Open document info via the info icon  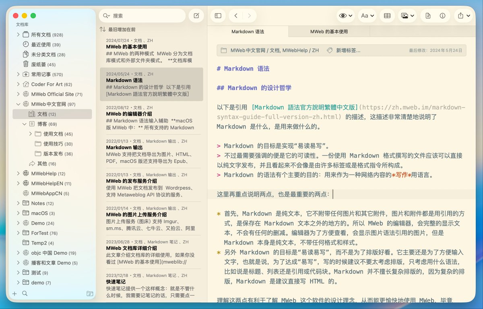[x=442, y=15]
